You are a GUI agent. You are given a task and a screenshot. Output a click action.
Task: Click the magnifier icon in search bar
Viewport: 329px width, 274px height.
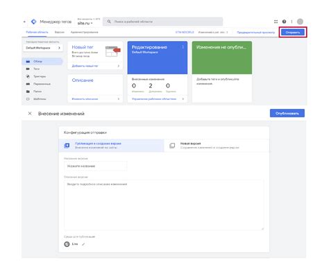pyautogui.click(x=109, y=22)
